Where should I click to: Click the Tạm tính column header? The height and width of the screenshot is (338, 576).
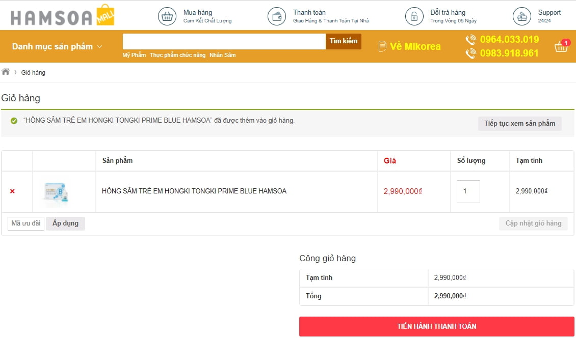529,161
